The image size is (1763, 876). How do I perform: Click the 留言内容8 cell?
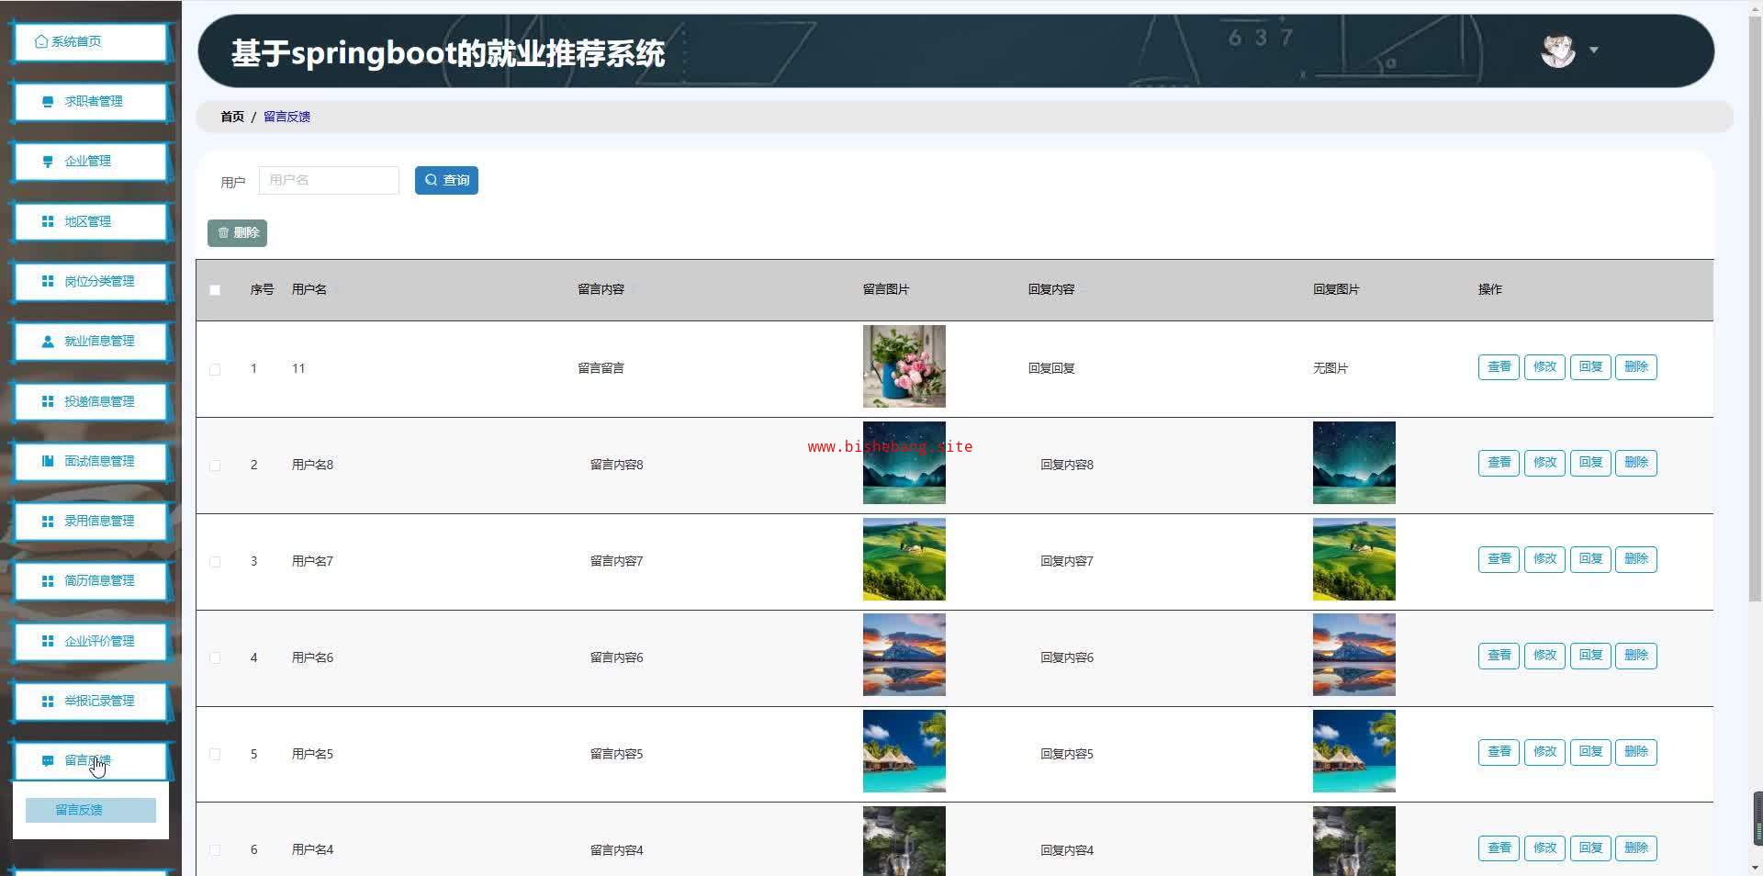[x=616, y=465]
